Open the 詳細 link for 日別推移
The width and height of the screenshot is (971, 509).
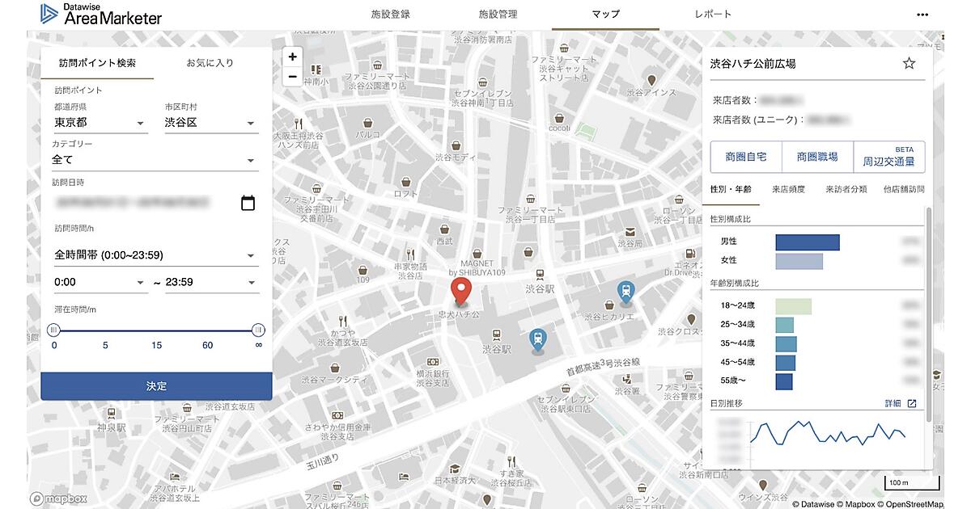pyautogui.click(x=893, y=403)
